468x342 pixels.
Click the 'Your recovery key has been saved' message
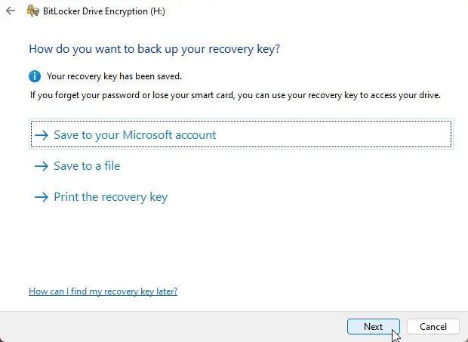pos(114,76)
